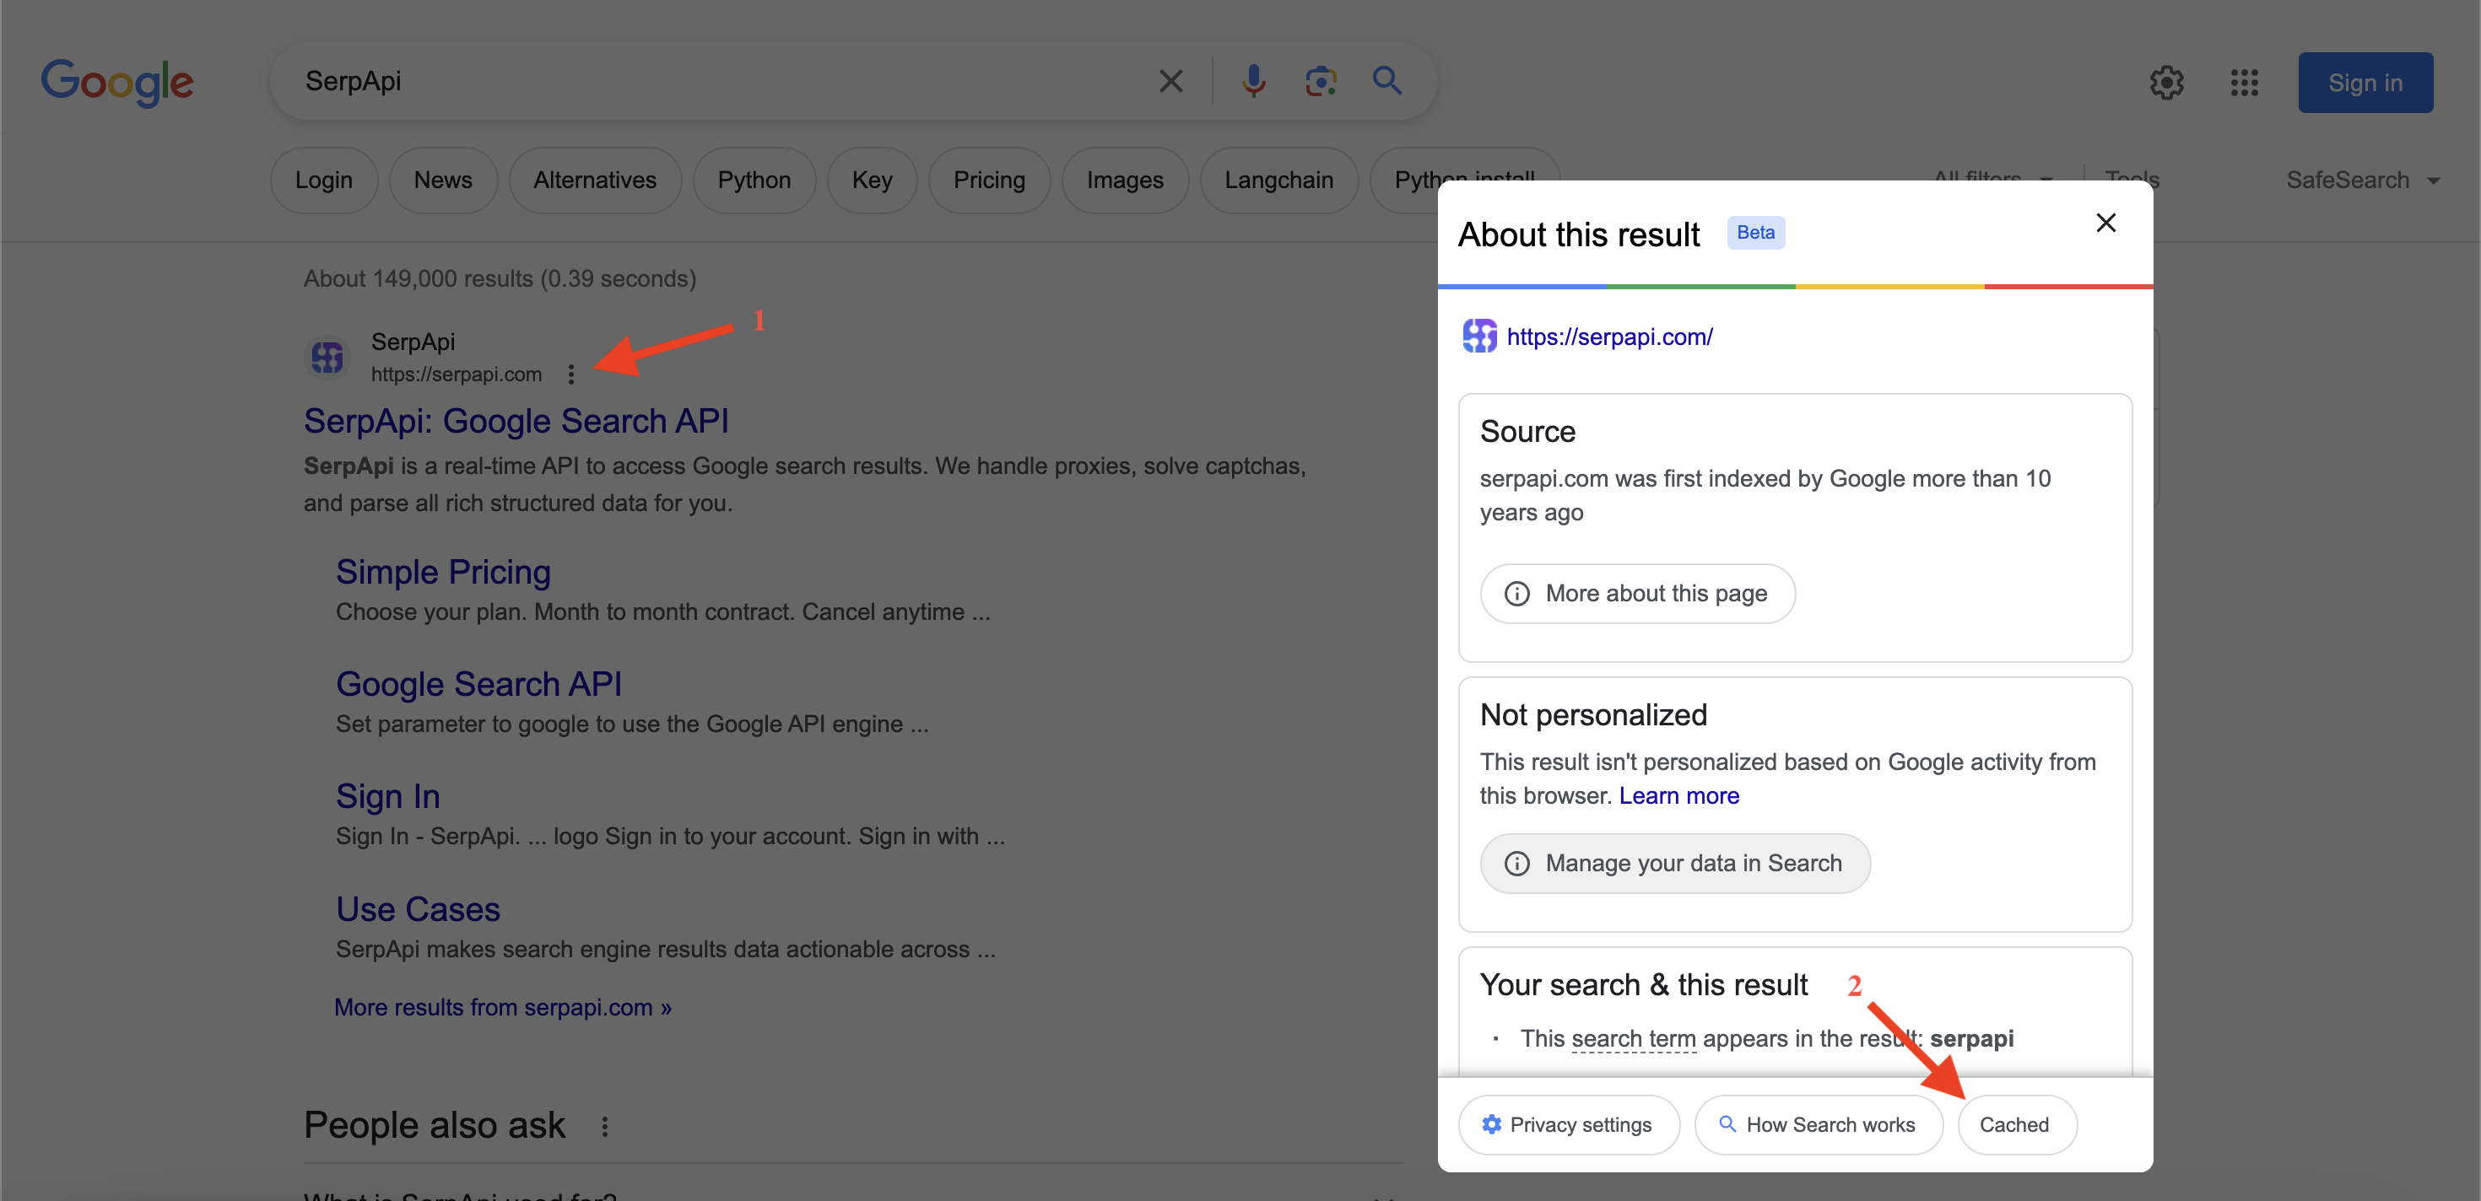Viewport: 2481px width, 1201px height.
Task: Open Google Lens camera search
Action: click(1320, 81)
